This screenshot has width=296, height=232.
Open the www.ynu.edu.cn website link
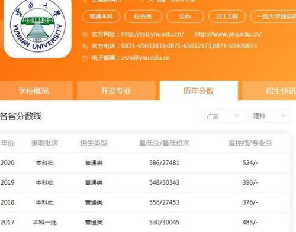click(x=228, y=34)
